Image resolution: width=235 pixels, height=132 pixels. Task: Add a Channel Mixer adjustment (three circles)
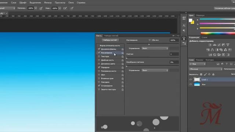(225, 50)
